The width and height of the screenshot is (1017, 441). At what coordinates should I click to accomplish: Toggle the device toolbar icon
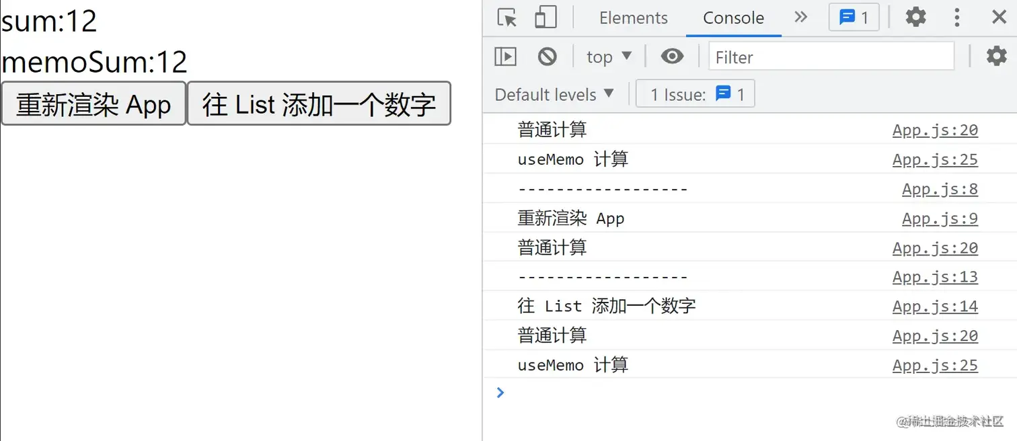coord(545,17)
